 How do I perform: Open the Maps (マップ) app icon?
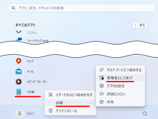tap(19, 61)
